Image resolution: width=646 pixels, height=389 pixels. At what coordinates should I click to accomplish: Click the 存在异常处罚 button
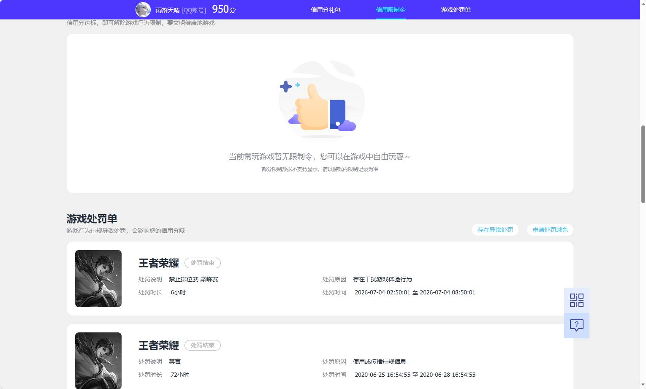[495, 230]
